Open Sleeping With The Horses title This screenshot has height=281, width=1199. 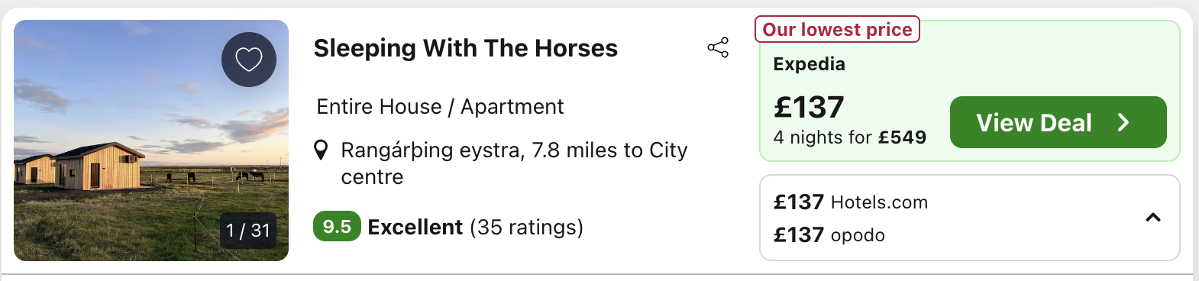click(466, 48)
